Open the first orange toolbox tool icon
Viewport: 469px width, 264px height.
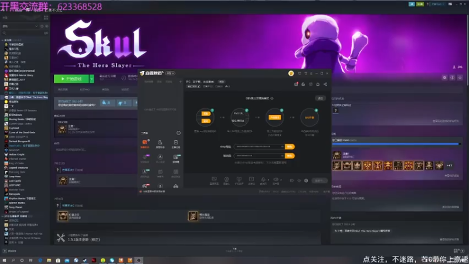145,143
